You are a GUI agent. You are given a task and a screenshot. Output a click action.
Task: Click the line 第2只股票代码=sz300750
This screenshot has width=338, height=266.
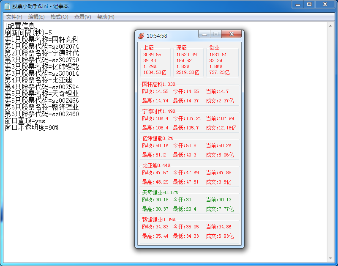pos(41,60)
